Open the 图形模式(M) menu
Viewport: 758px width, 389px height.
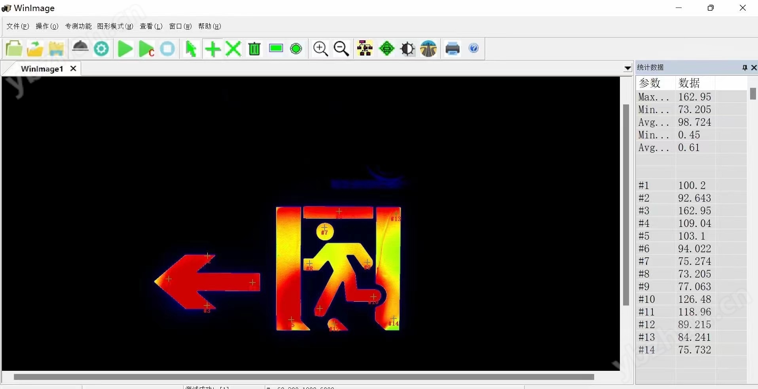tap(115, 26)
